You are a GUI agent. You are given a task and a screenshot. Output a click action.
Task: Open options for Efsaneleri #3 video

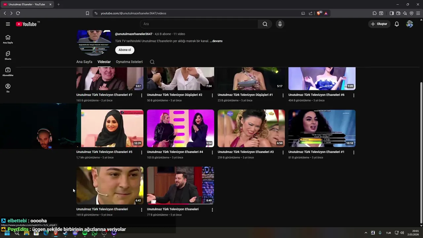coord(283,152)
